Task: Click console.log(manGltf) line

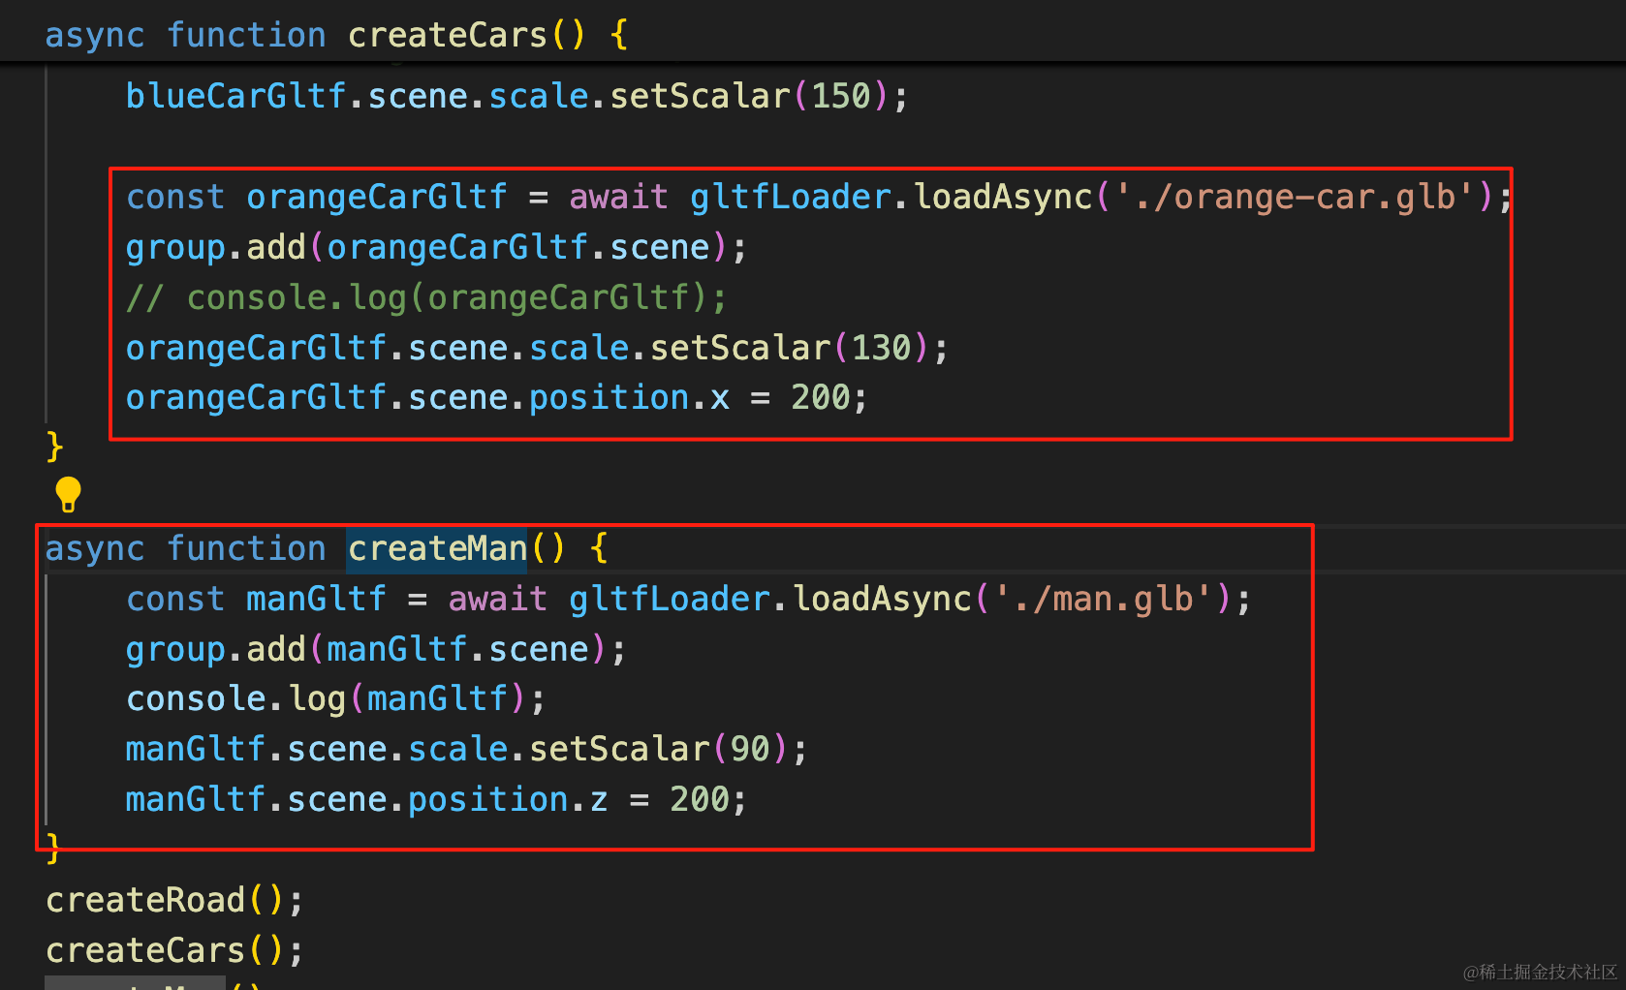Action: [x=336, y=699]
